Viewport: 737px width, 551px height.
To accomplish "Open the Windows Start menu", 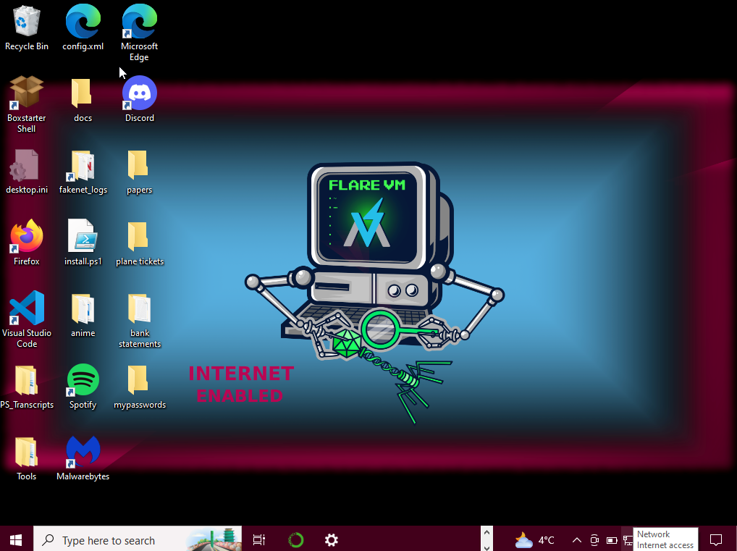I will click(x=16, y=539).
